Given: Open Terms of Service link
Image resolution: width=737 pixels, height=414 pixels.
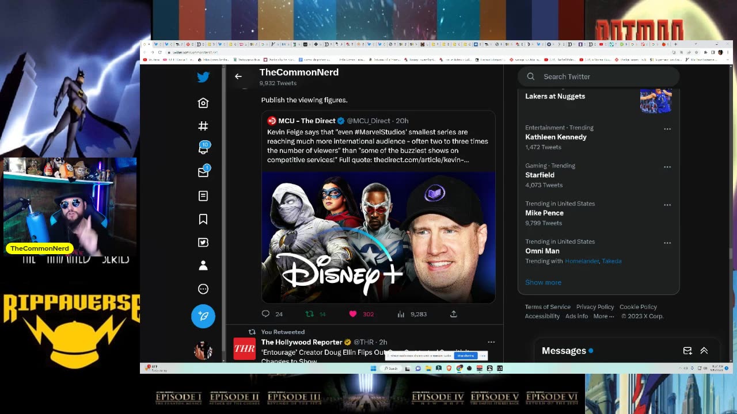Looking at the screenshot, I should (548, 307).
